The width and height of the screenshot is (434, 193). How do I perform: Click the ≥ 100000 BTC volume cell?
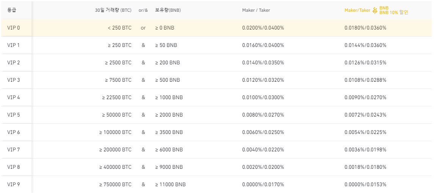coord(116,132)
